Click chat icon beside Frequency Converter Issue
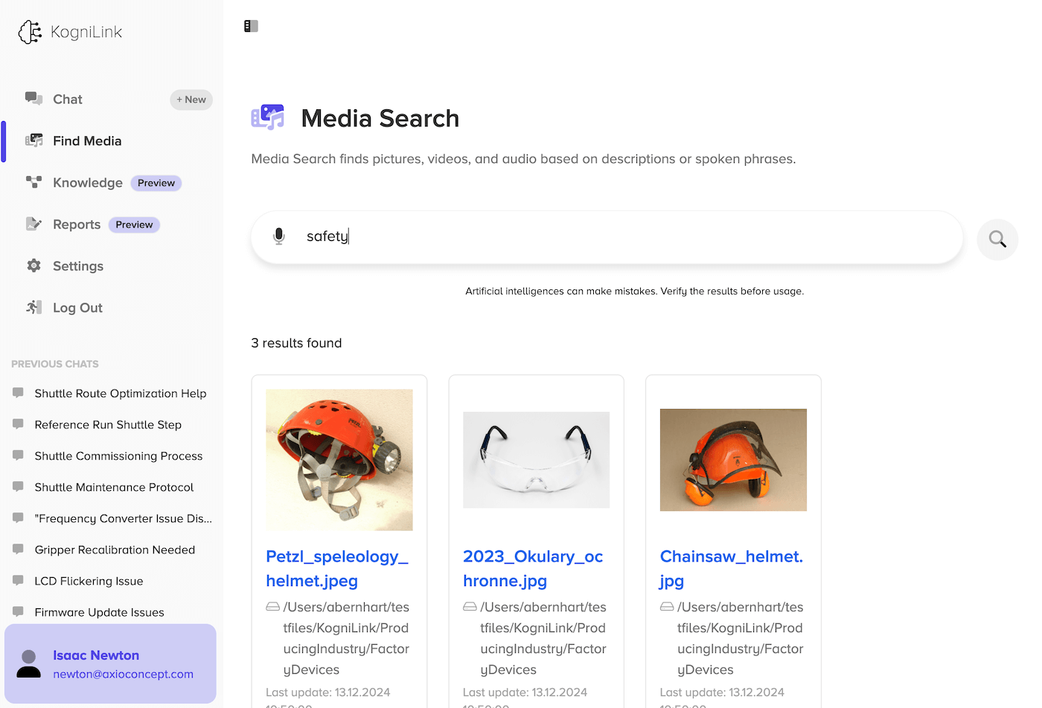Image resolution: width=1042 pixels, height=708 pixels. click(x=18, y=518)
